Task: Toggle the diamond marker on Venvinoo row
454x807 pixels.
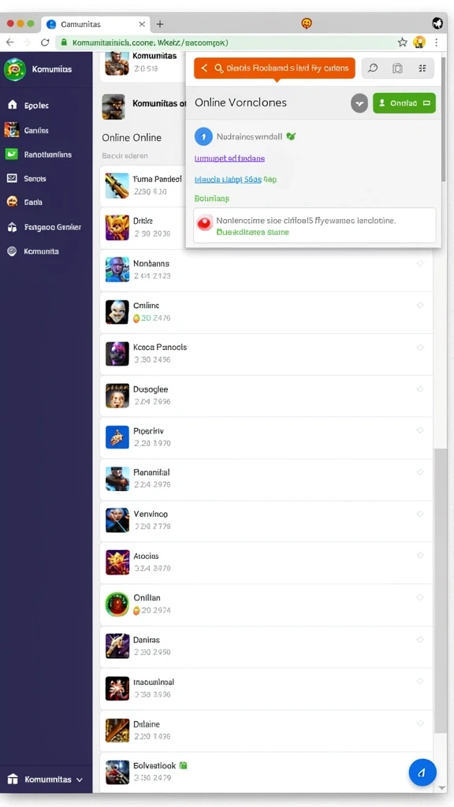Action: coord(420,514)
